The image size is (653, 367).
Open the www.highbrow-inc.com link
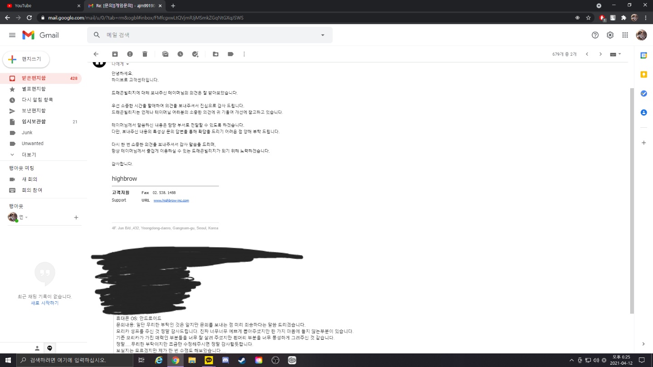point(171,200)
